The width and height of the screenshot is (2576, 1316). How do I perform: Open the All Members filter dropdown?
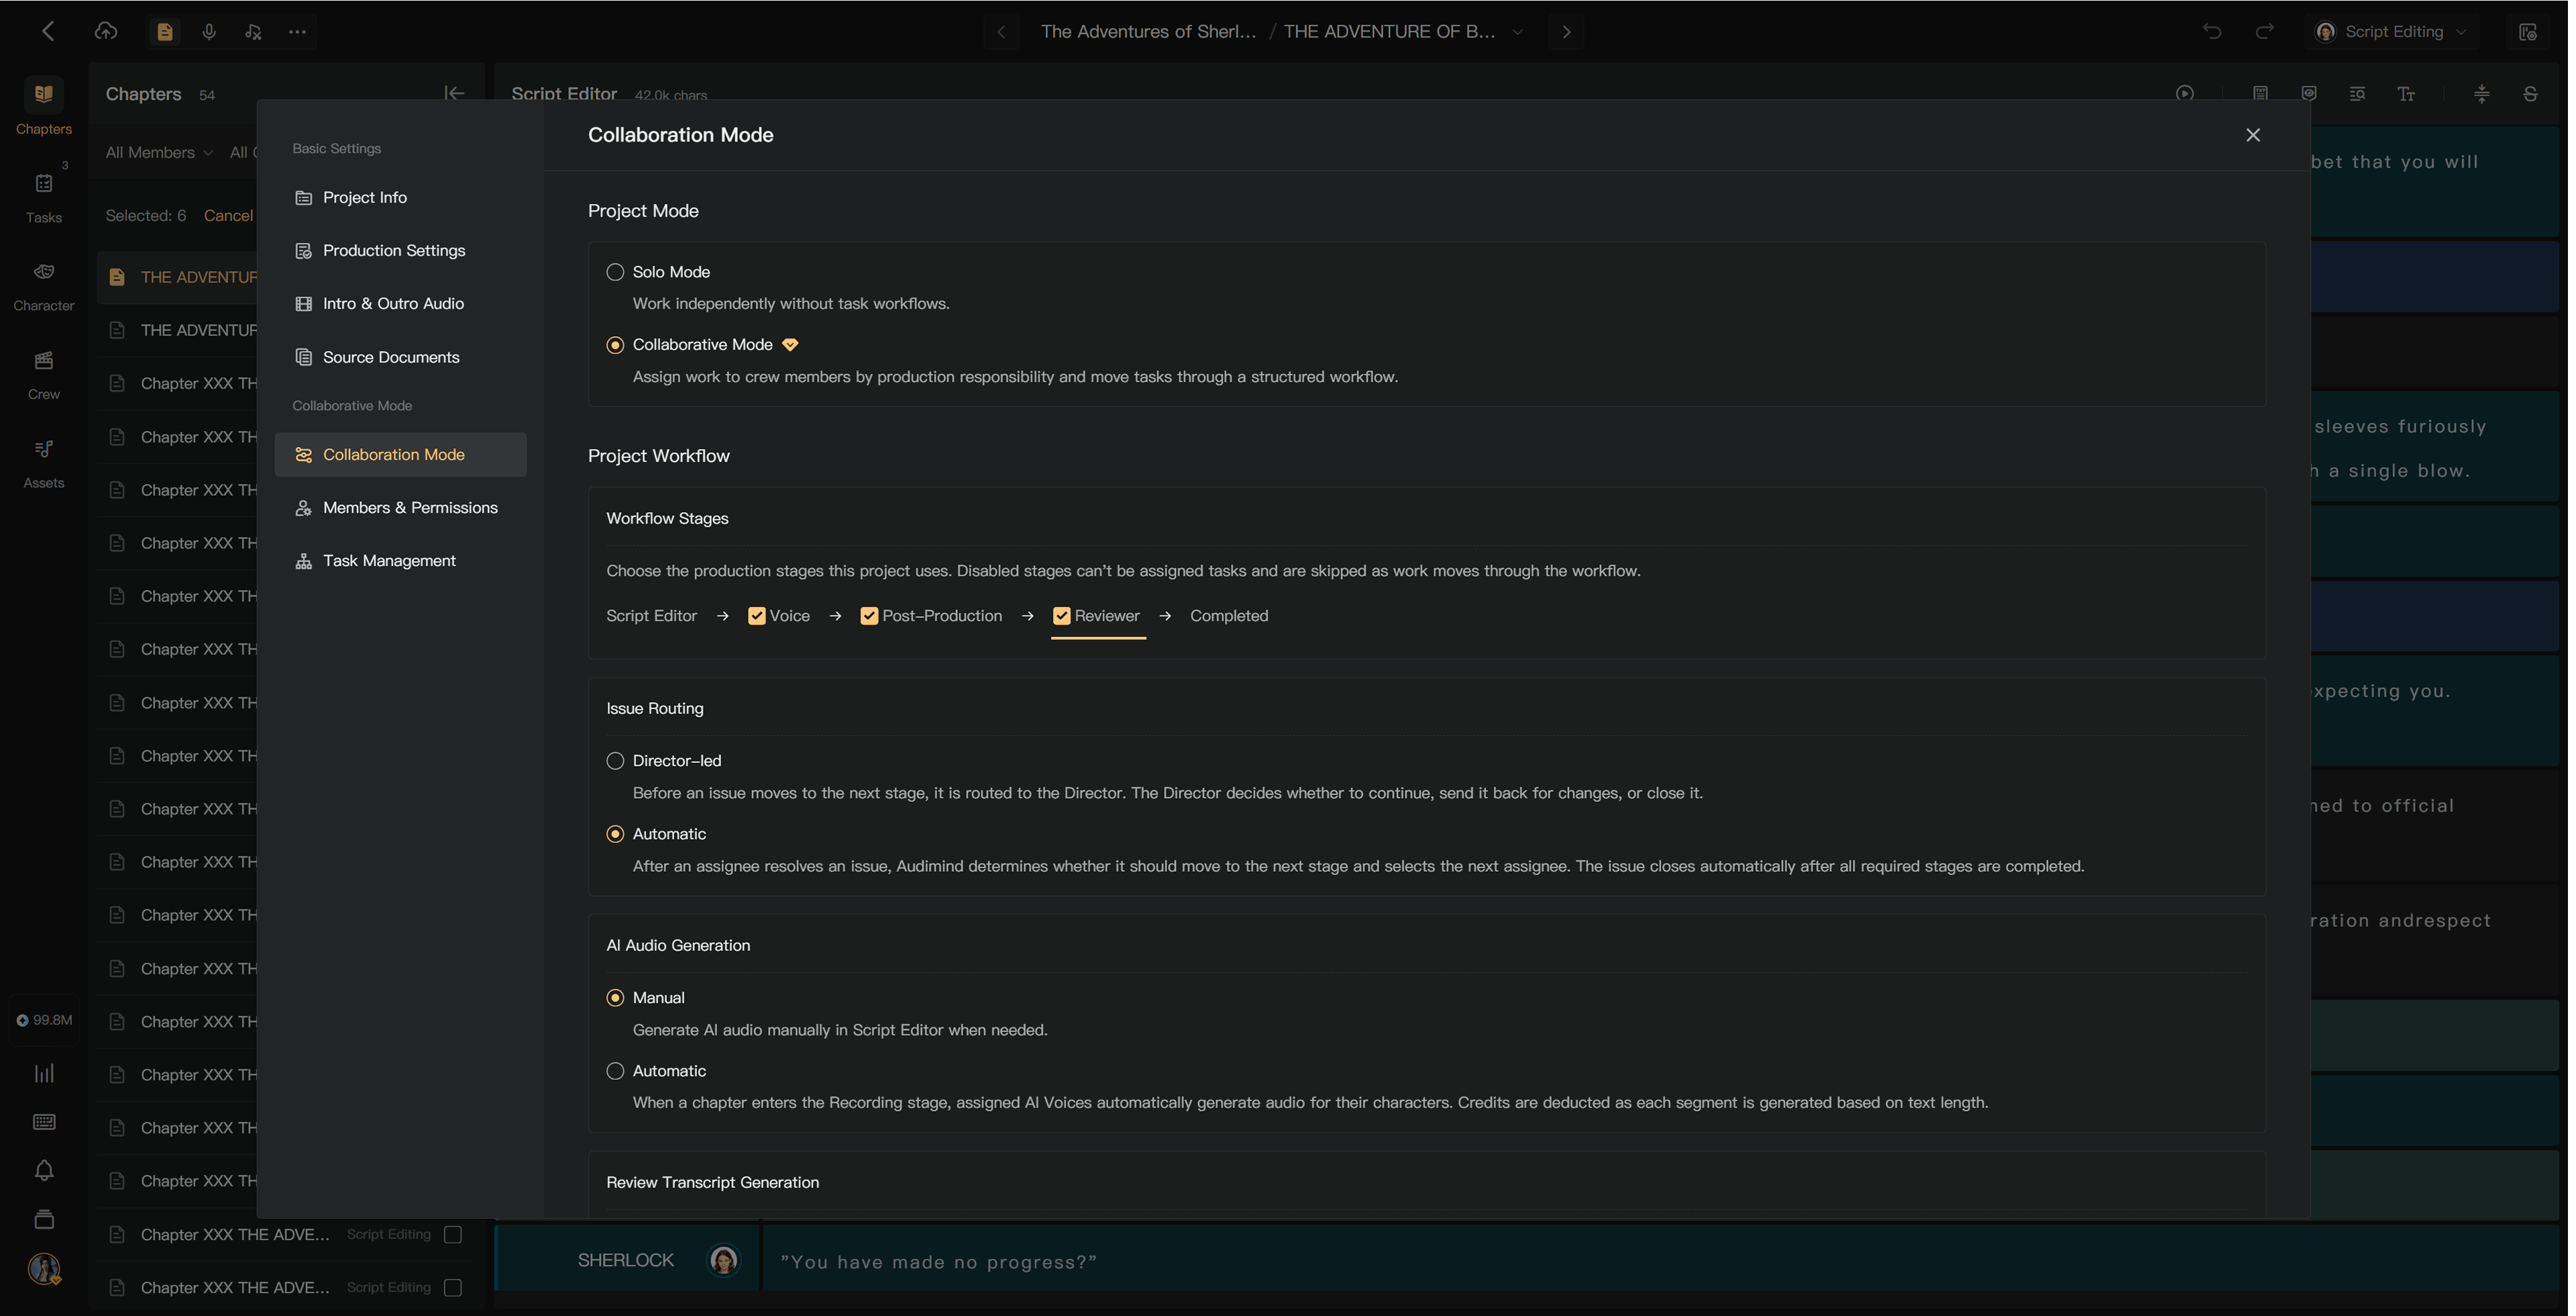click(159, 152)
